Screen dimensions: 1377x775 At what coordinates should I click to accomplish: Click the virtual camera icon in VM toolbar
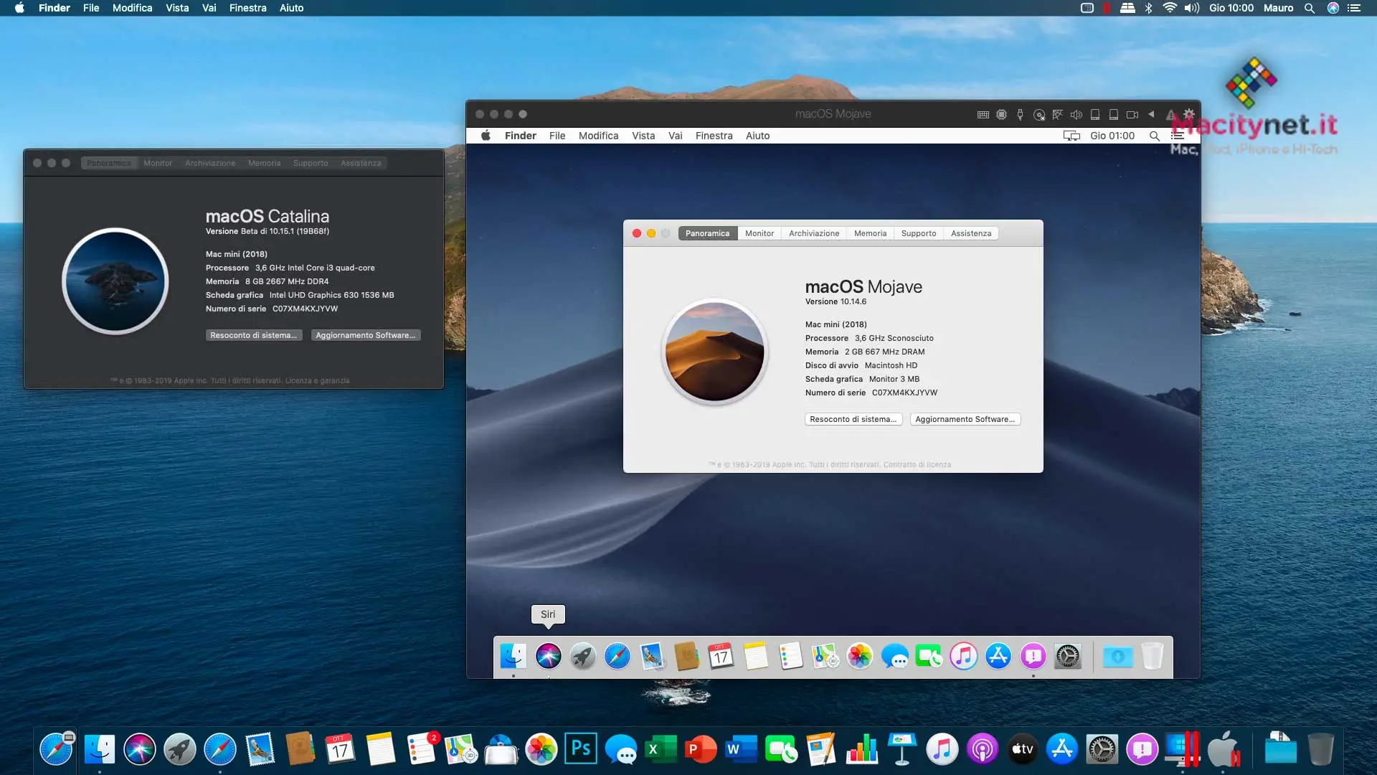pyautogui.click(x=1133, y=114)
